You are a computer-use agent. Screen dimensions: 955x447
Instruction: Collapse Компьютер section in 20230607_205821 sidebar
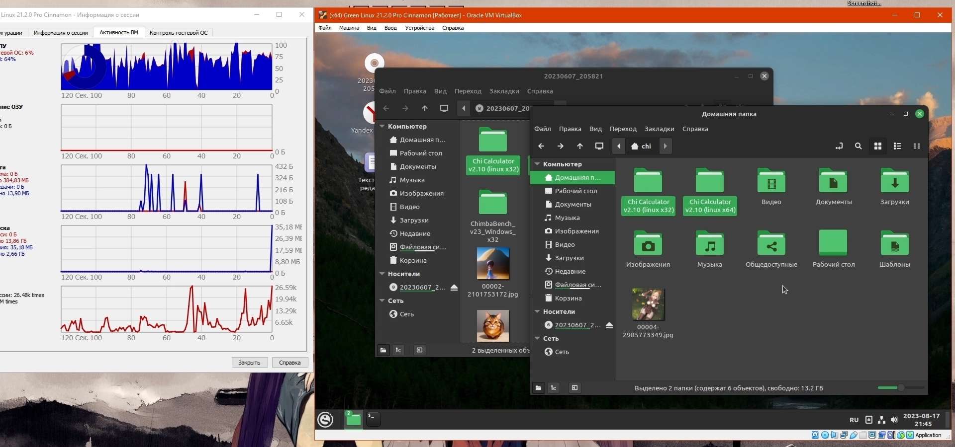click(382, 126)
